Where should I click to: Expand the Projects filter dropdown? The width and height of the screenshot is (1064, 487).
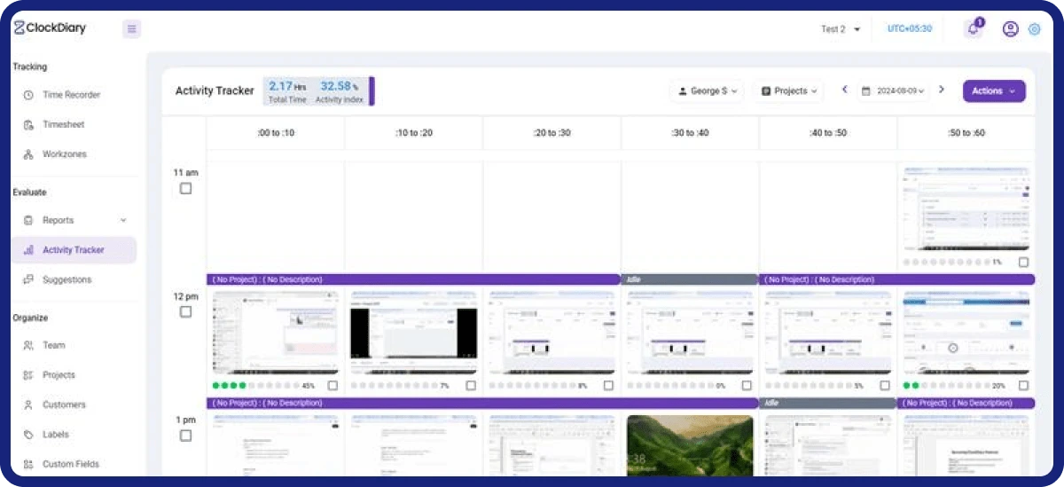tap(788, 90)
